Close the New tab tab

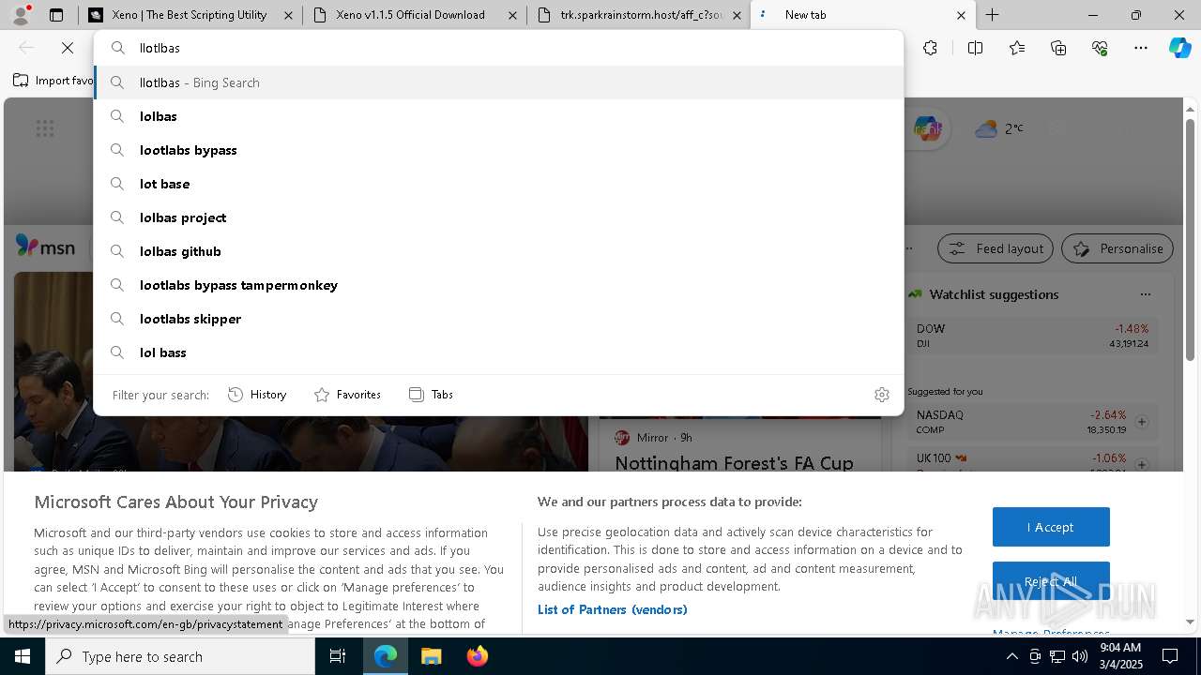click(961, 15)
